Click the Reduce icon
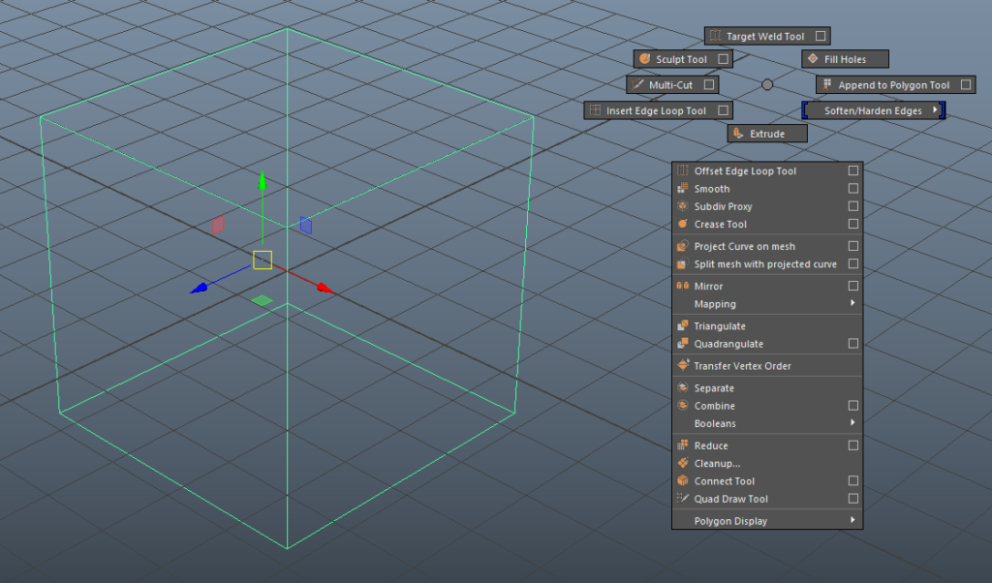The width and height of the screenshot is (992, 583). coord(683,445)
